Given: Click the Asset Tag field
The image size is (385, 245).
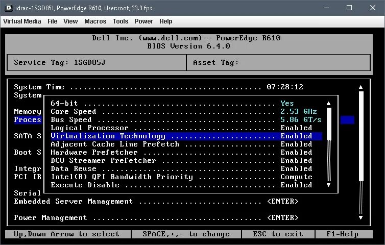Looking at the screenshot, I should [x=278, y=62].
